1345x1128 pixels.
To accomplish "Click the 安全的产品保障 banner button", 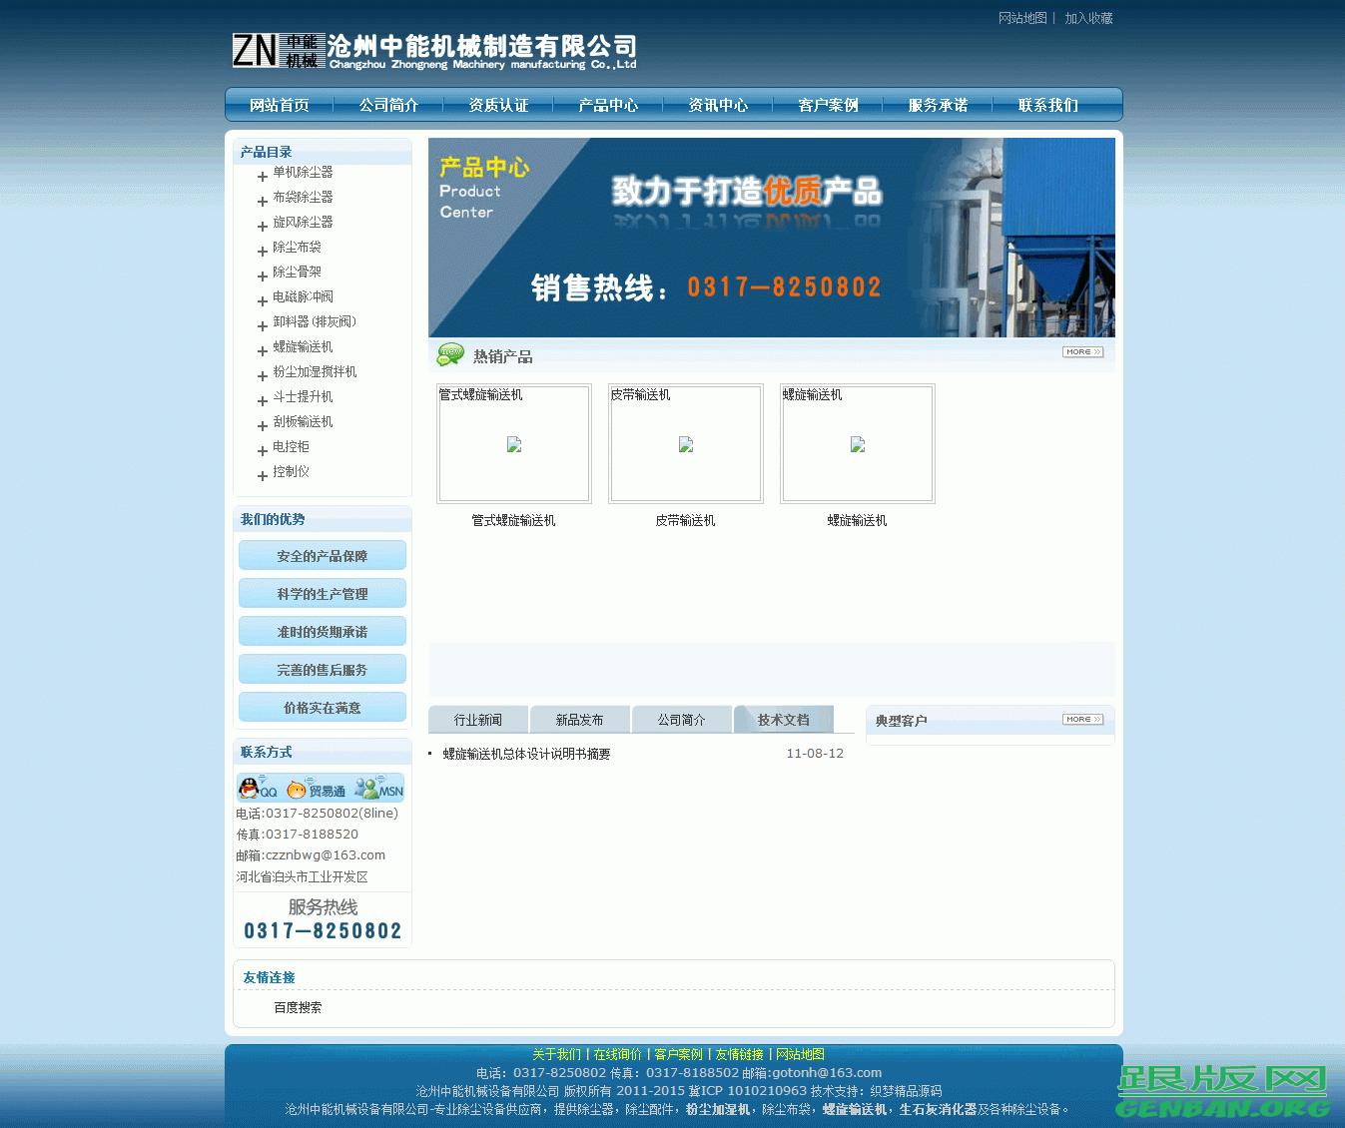I will tap(322, 555).
